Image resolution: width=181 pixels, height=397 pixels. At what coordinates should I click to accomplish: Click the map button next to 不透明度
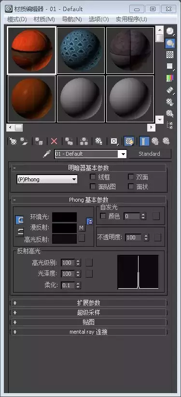pyautogui.click(x=157, y=237)
